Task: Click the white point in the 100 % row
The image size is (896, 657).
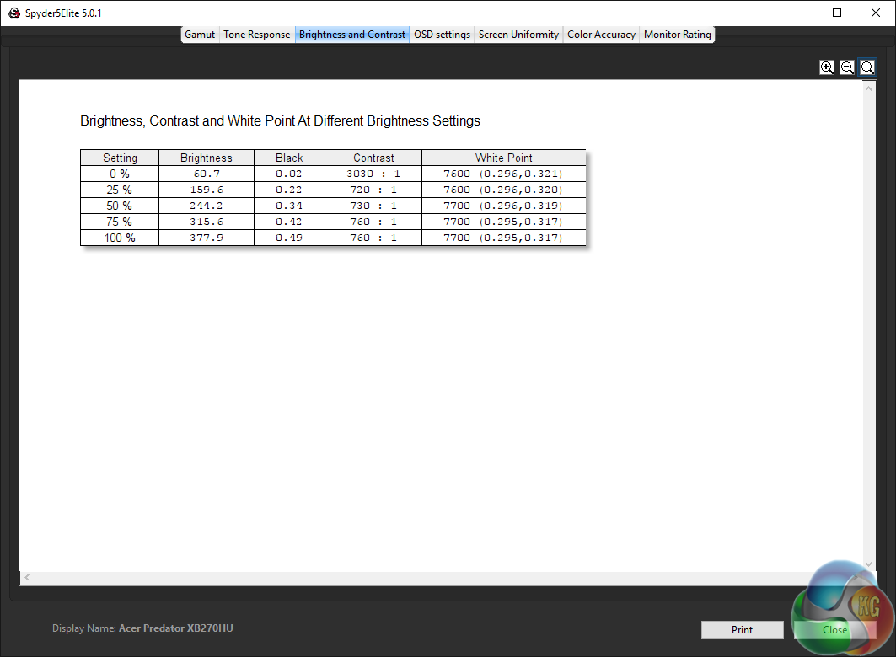Action: point(503,238)
